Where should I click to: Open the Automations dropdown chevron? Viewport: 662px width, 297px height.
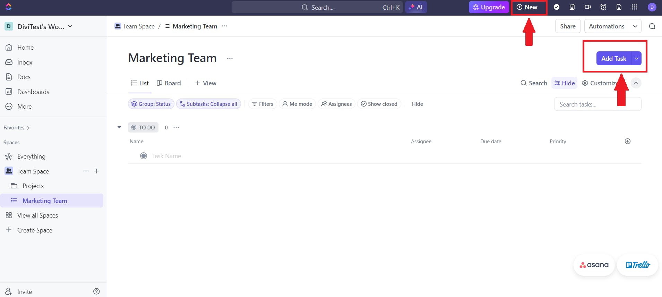[635, 26]
